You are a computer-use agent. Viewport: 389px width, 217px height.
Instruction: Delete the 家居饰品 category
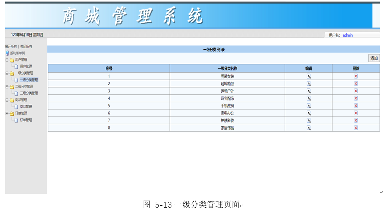pyautogui.click(x=356, y=128)
